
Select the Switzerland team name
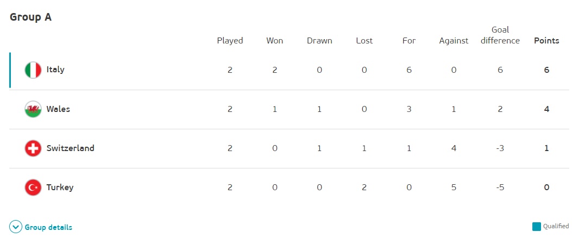coord(71,148)
